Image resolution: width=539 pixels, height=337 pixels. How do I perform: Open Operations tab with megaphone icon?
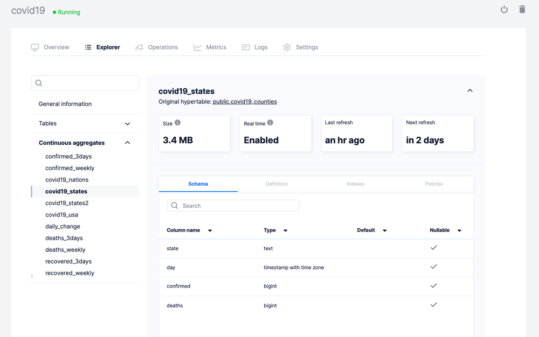click(x=157, y=47)
